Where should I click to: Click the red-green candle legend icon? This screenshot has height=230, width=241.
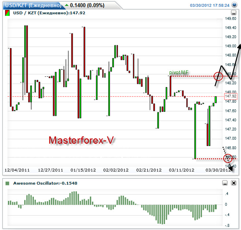7,13
